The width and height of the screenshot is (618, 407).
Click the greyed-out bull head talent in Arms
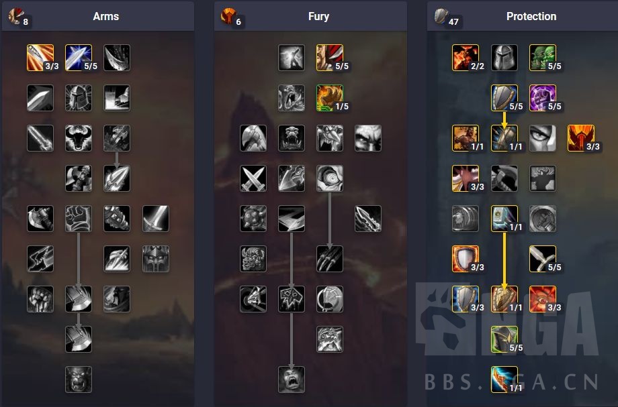[x=79, y=138]
